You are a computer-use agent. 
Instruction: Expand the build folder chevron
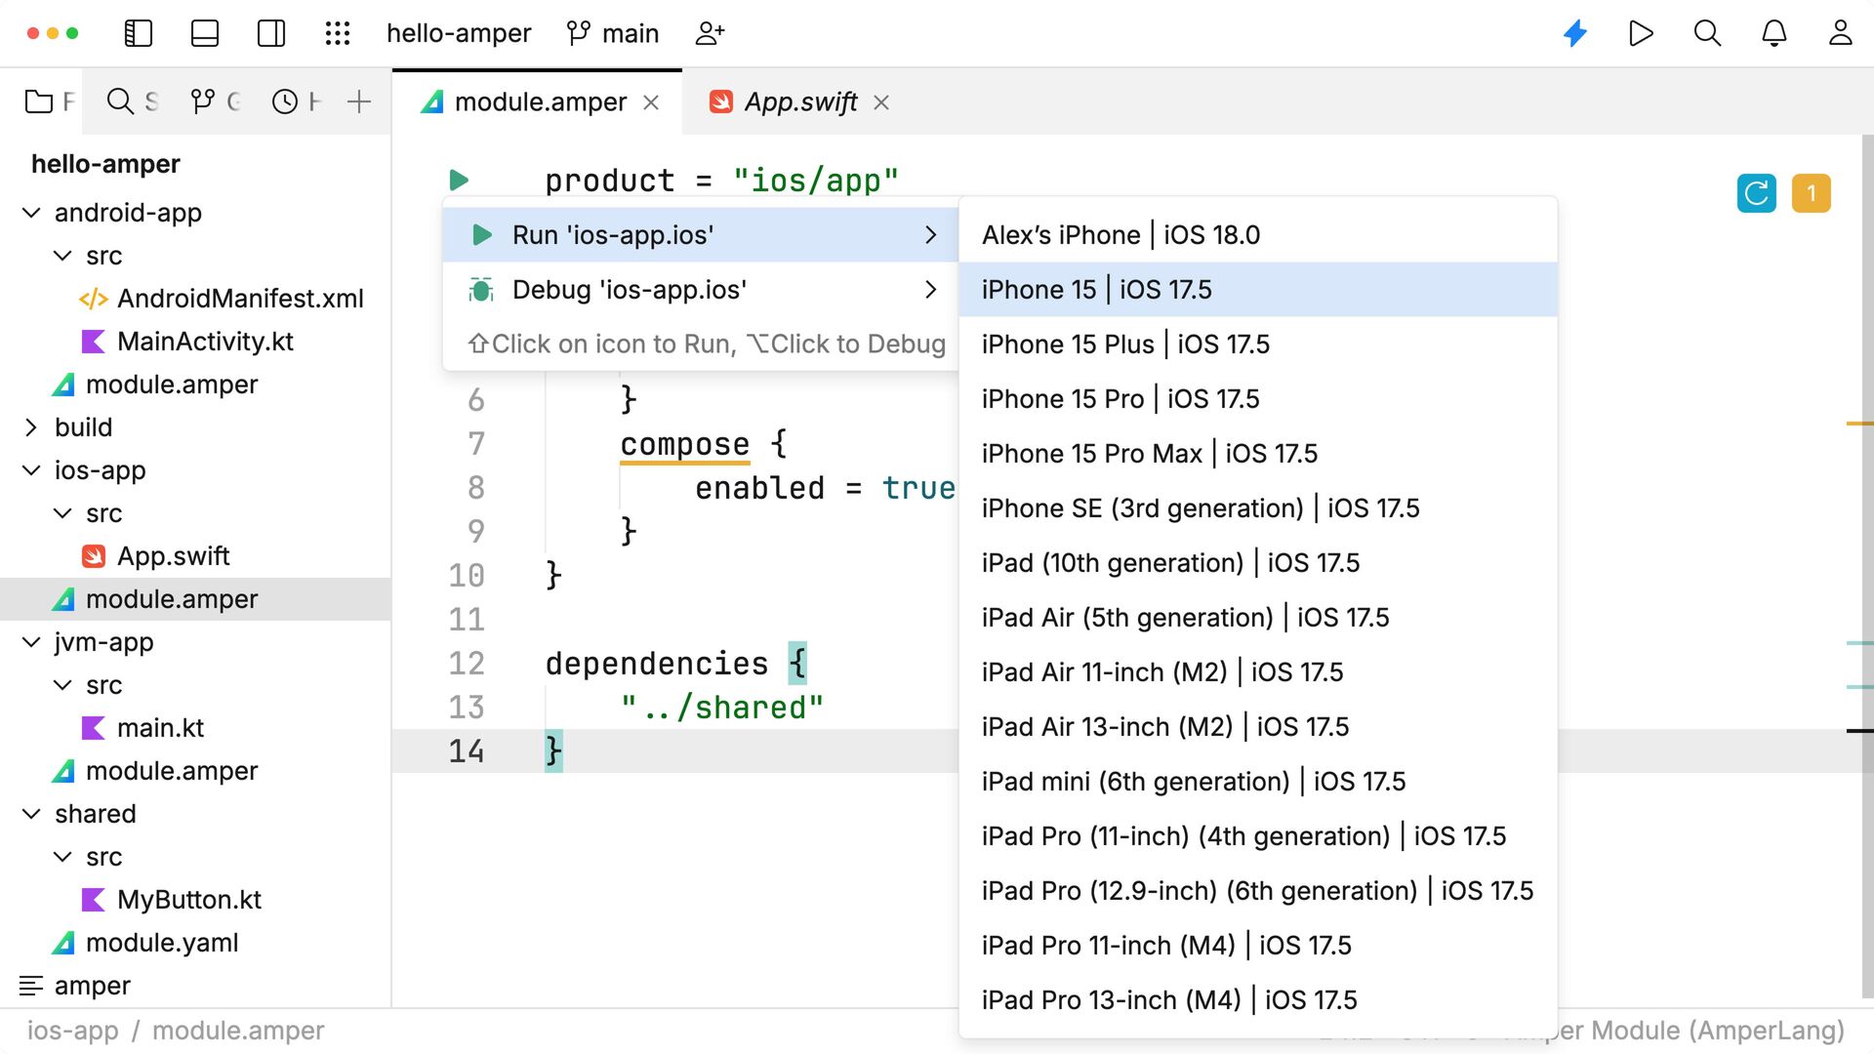(31, 427)
